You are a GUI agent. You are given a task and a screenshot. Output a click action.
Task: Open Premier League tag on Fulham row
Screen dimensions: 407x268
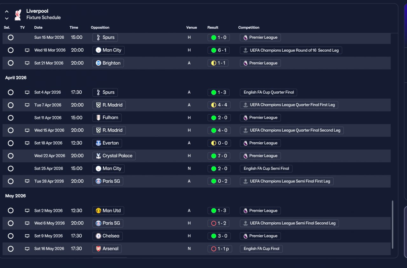(260, 118)
